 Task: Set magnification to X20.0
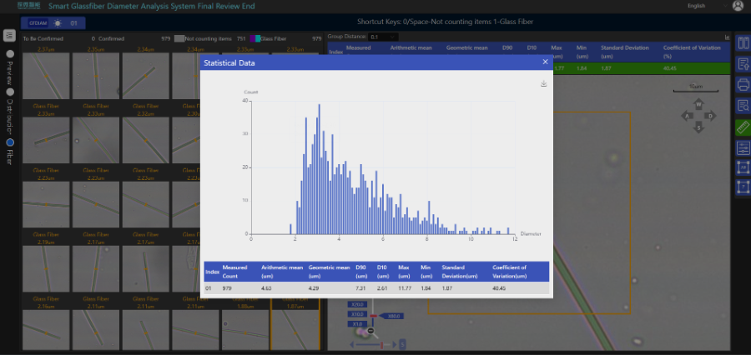[358, 304]
